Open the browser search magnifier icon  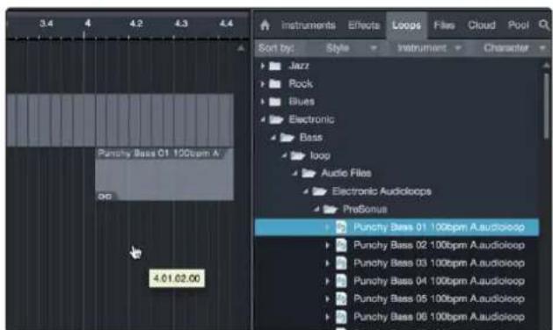coord(544,25)
